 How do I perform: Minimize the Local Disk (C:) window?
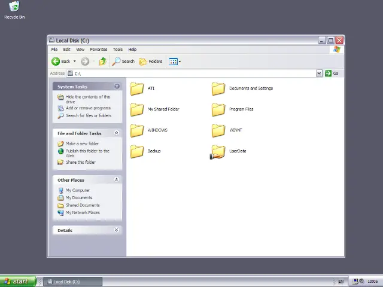(322, 40)
